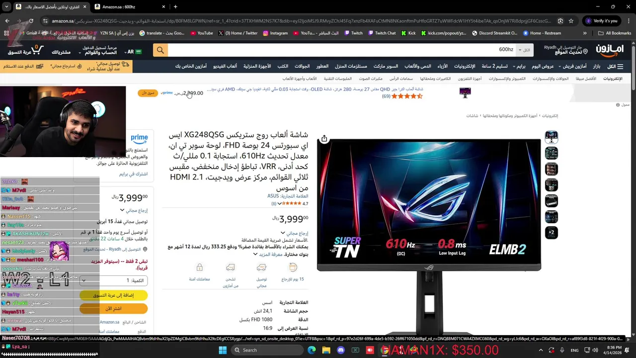Viewport: 636px width, 358px height.
Task: Click the sponsored monitor ad thumbnail
Action: [x=465, y=92]
